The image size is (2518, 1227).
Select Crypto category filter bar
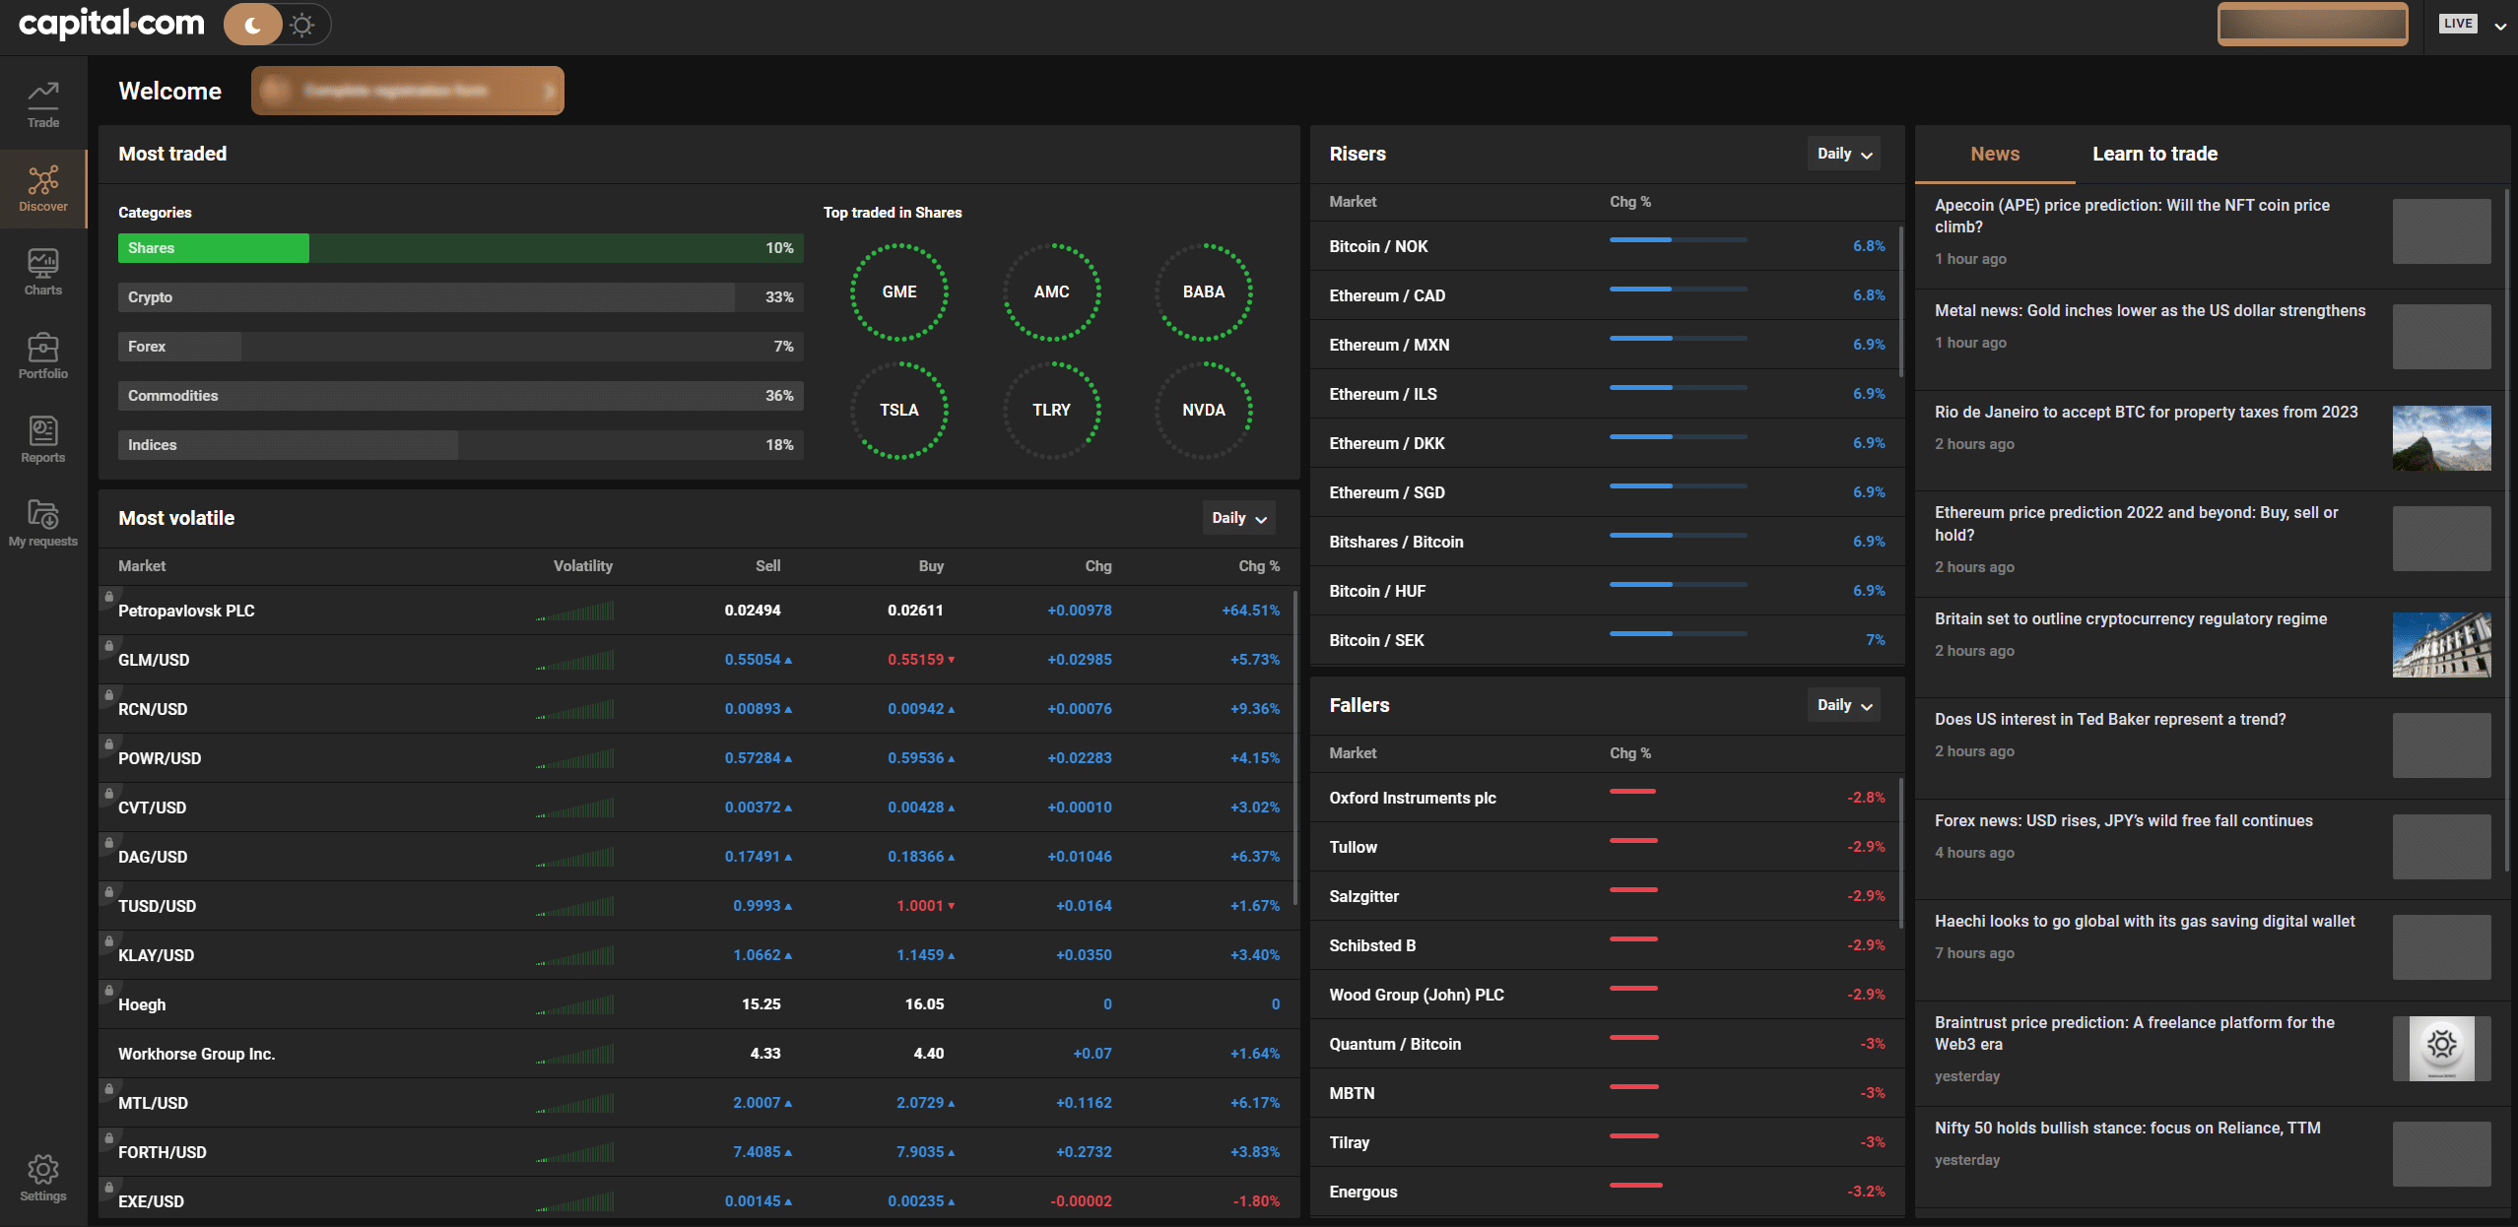[x=461, y=295]
